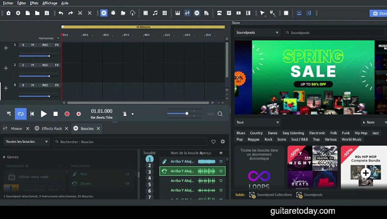Image resolution: width=387 pixels, height=219 pixels.
Task: Add a new track with the transport plus icon
Action: pyautogui.click(x=9, y=114)
